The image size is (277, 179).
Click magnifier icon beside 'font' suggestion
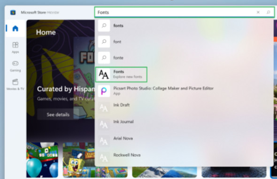[x=104, y=42]
